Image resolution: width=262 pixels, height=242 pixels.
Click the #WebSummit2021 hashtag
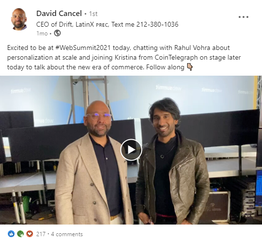point(83,48)
